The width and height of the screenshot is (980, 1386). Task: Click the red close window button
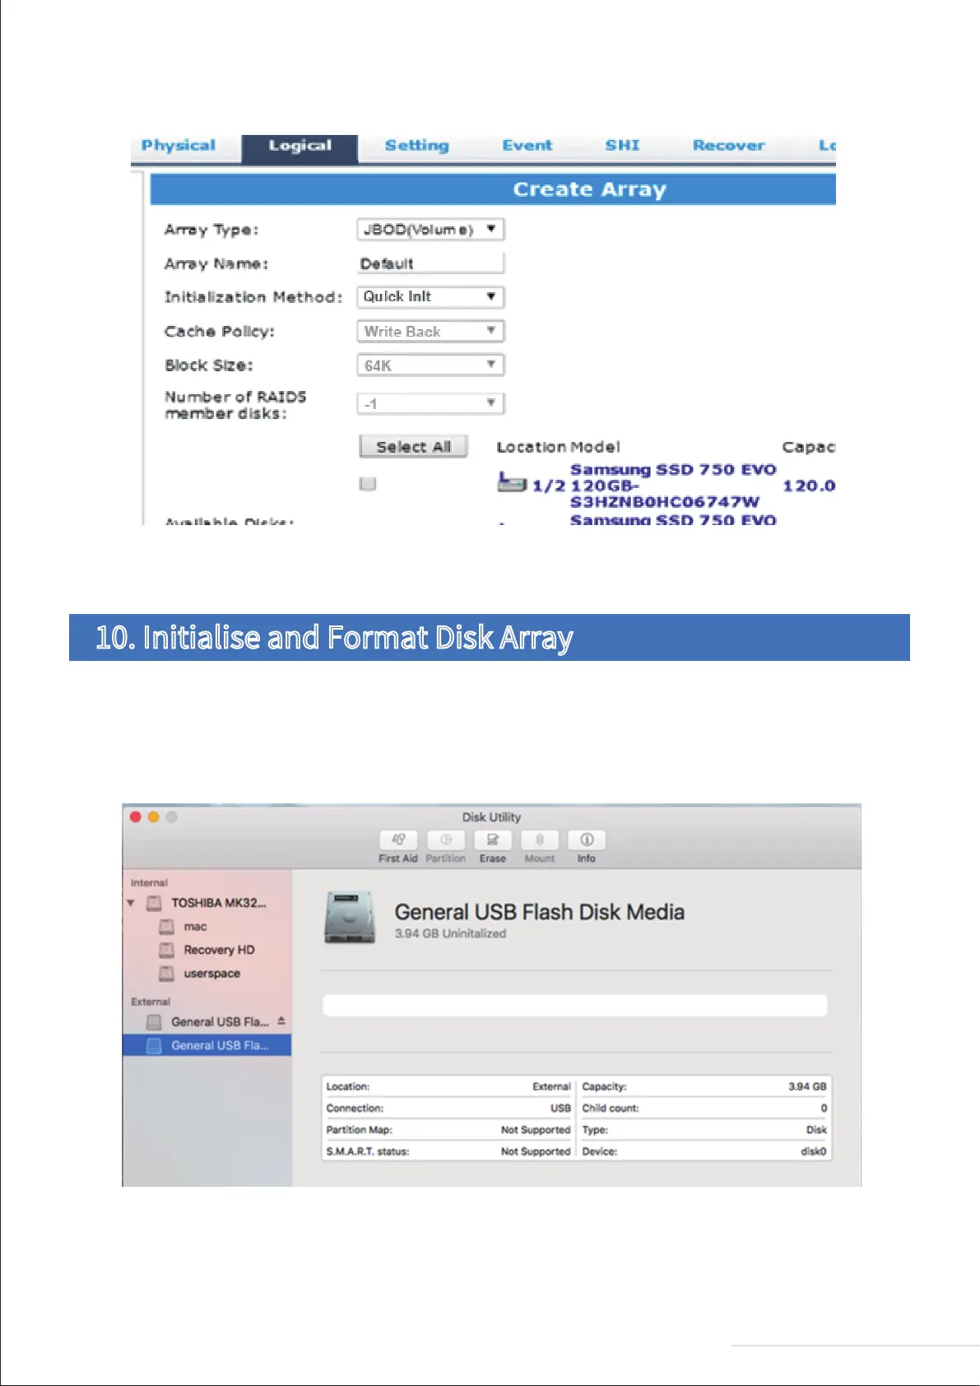pos(136,817)
